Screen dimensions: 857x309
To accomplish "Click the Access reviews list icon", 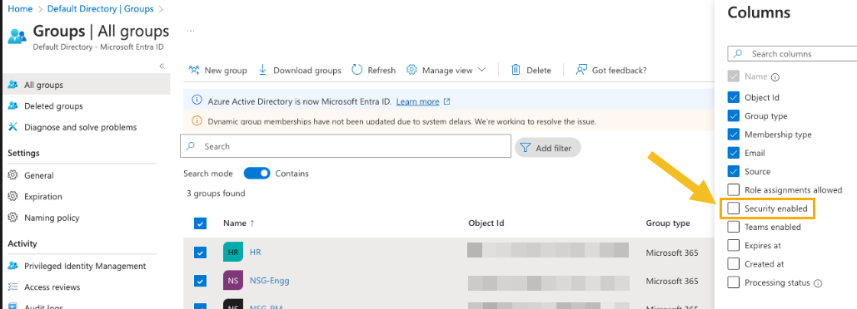I will tap(13, 287).
